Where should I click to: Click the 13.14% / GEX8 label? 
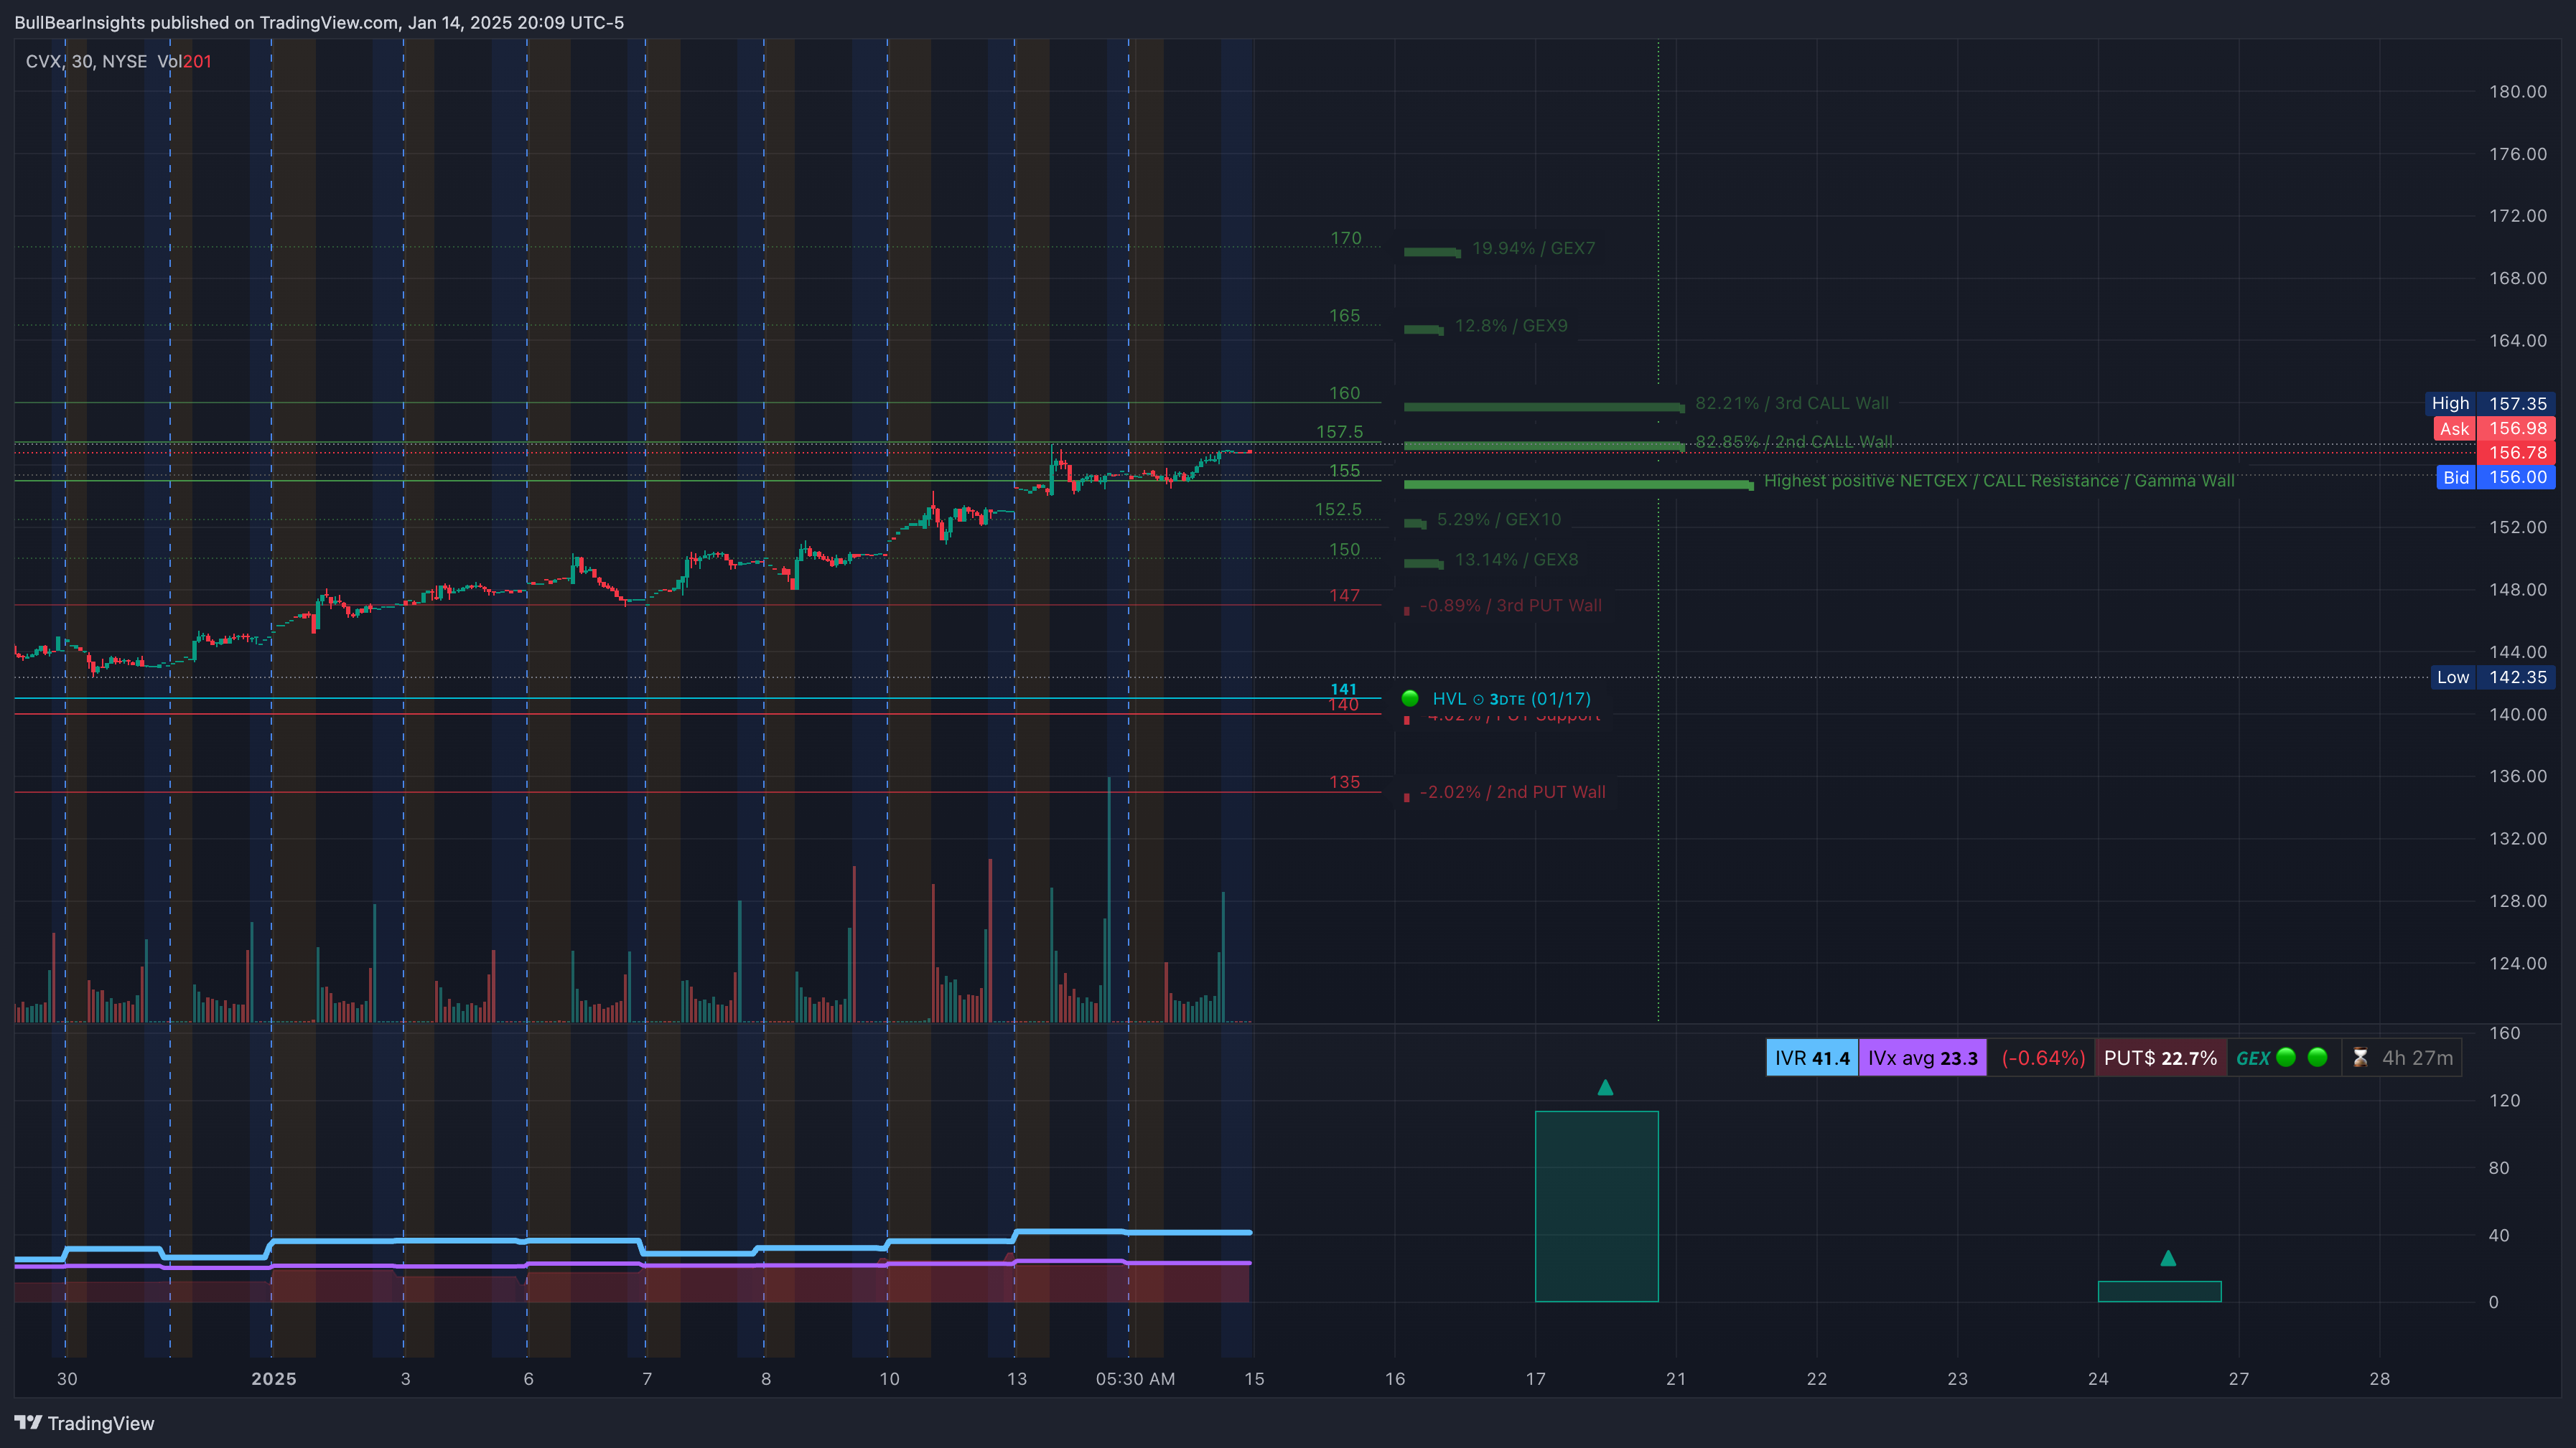tap(1516, 560)
